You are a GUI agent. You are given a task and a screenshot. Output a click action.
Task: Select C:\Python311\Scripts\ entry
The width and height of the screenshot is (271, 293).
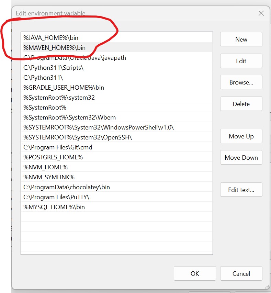[54, 68]
